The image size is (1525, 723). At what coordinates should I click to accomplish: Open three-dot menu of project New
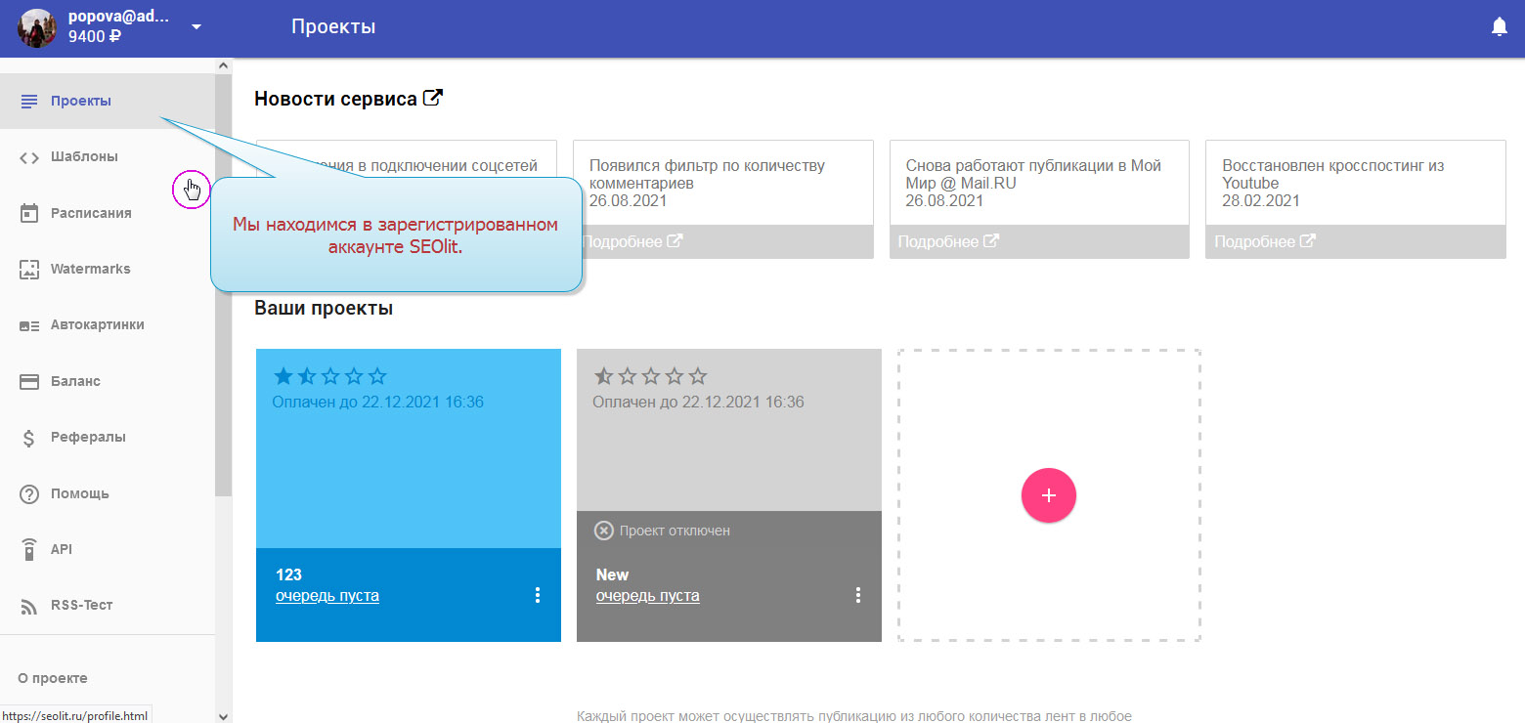(x=858, y=595)
